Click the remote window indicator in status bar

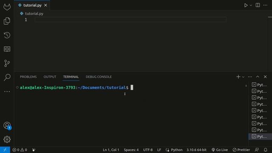tap(5, 150)
